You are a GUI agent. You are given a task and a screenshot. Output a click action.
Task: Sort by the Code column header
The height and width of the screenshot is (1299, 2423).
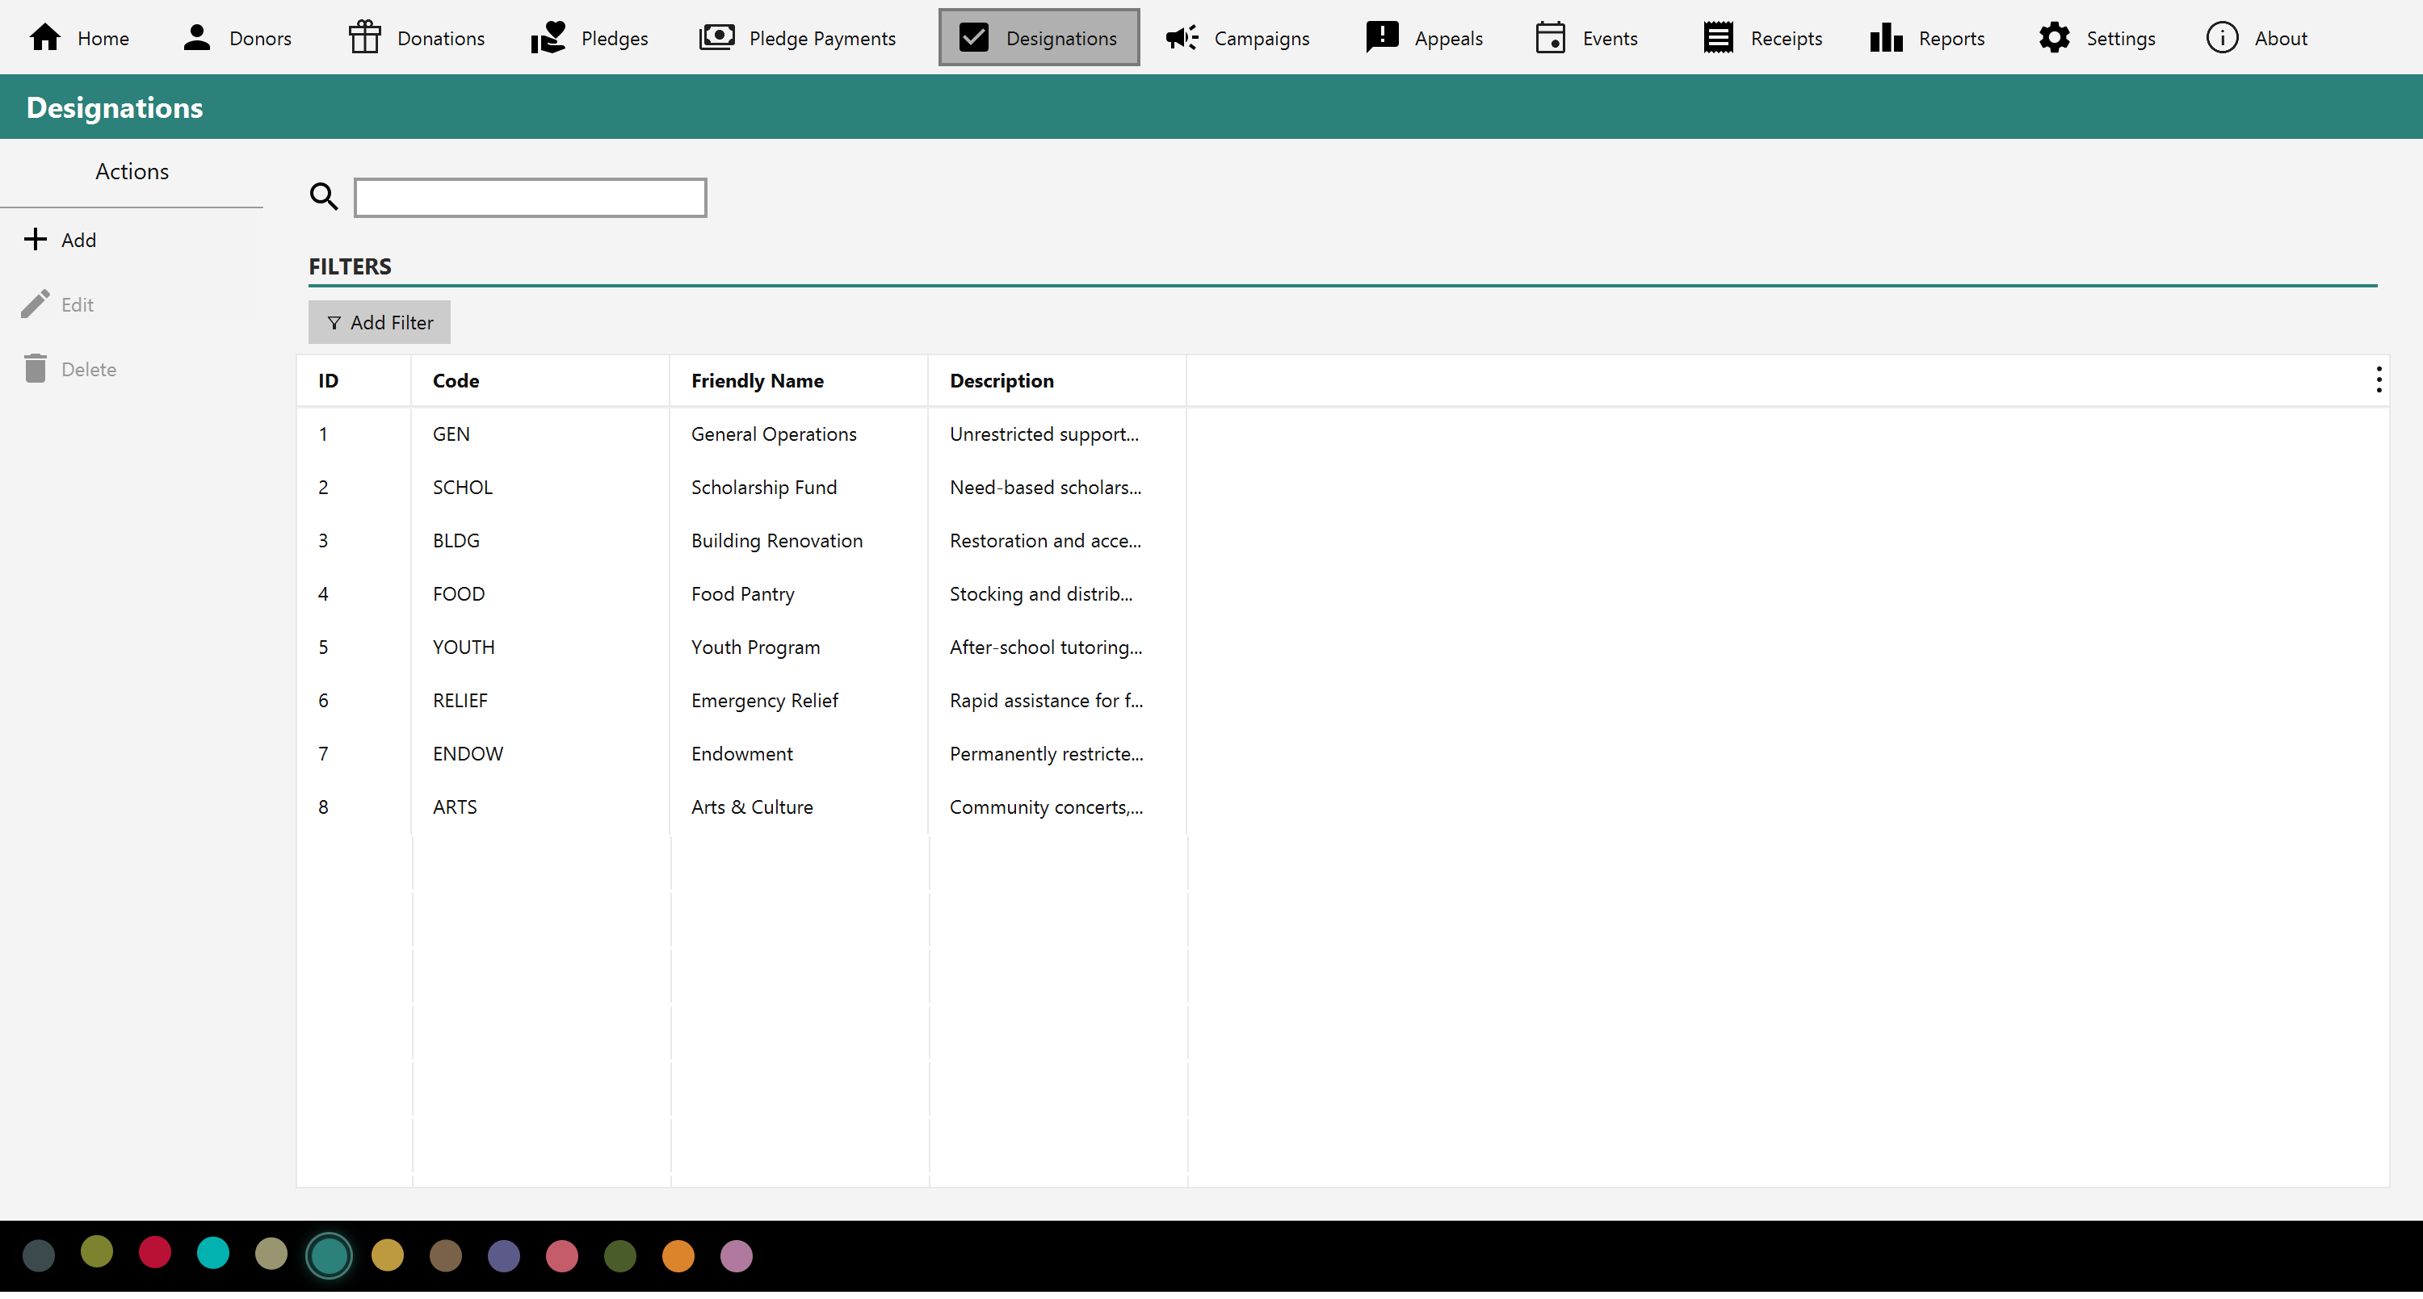click(456, 382)
